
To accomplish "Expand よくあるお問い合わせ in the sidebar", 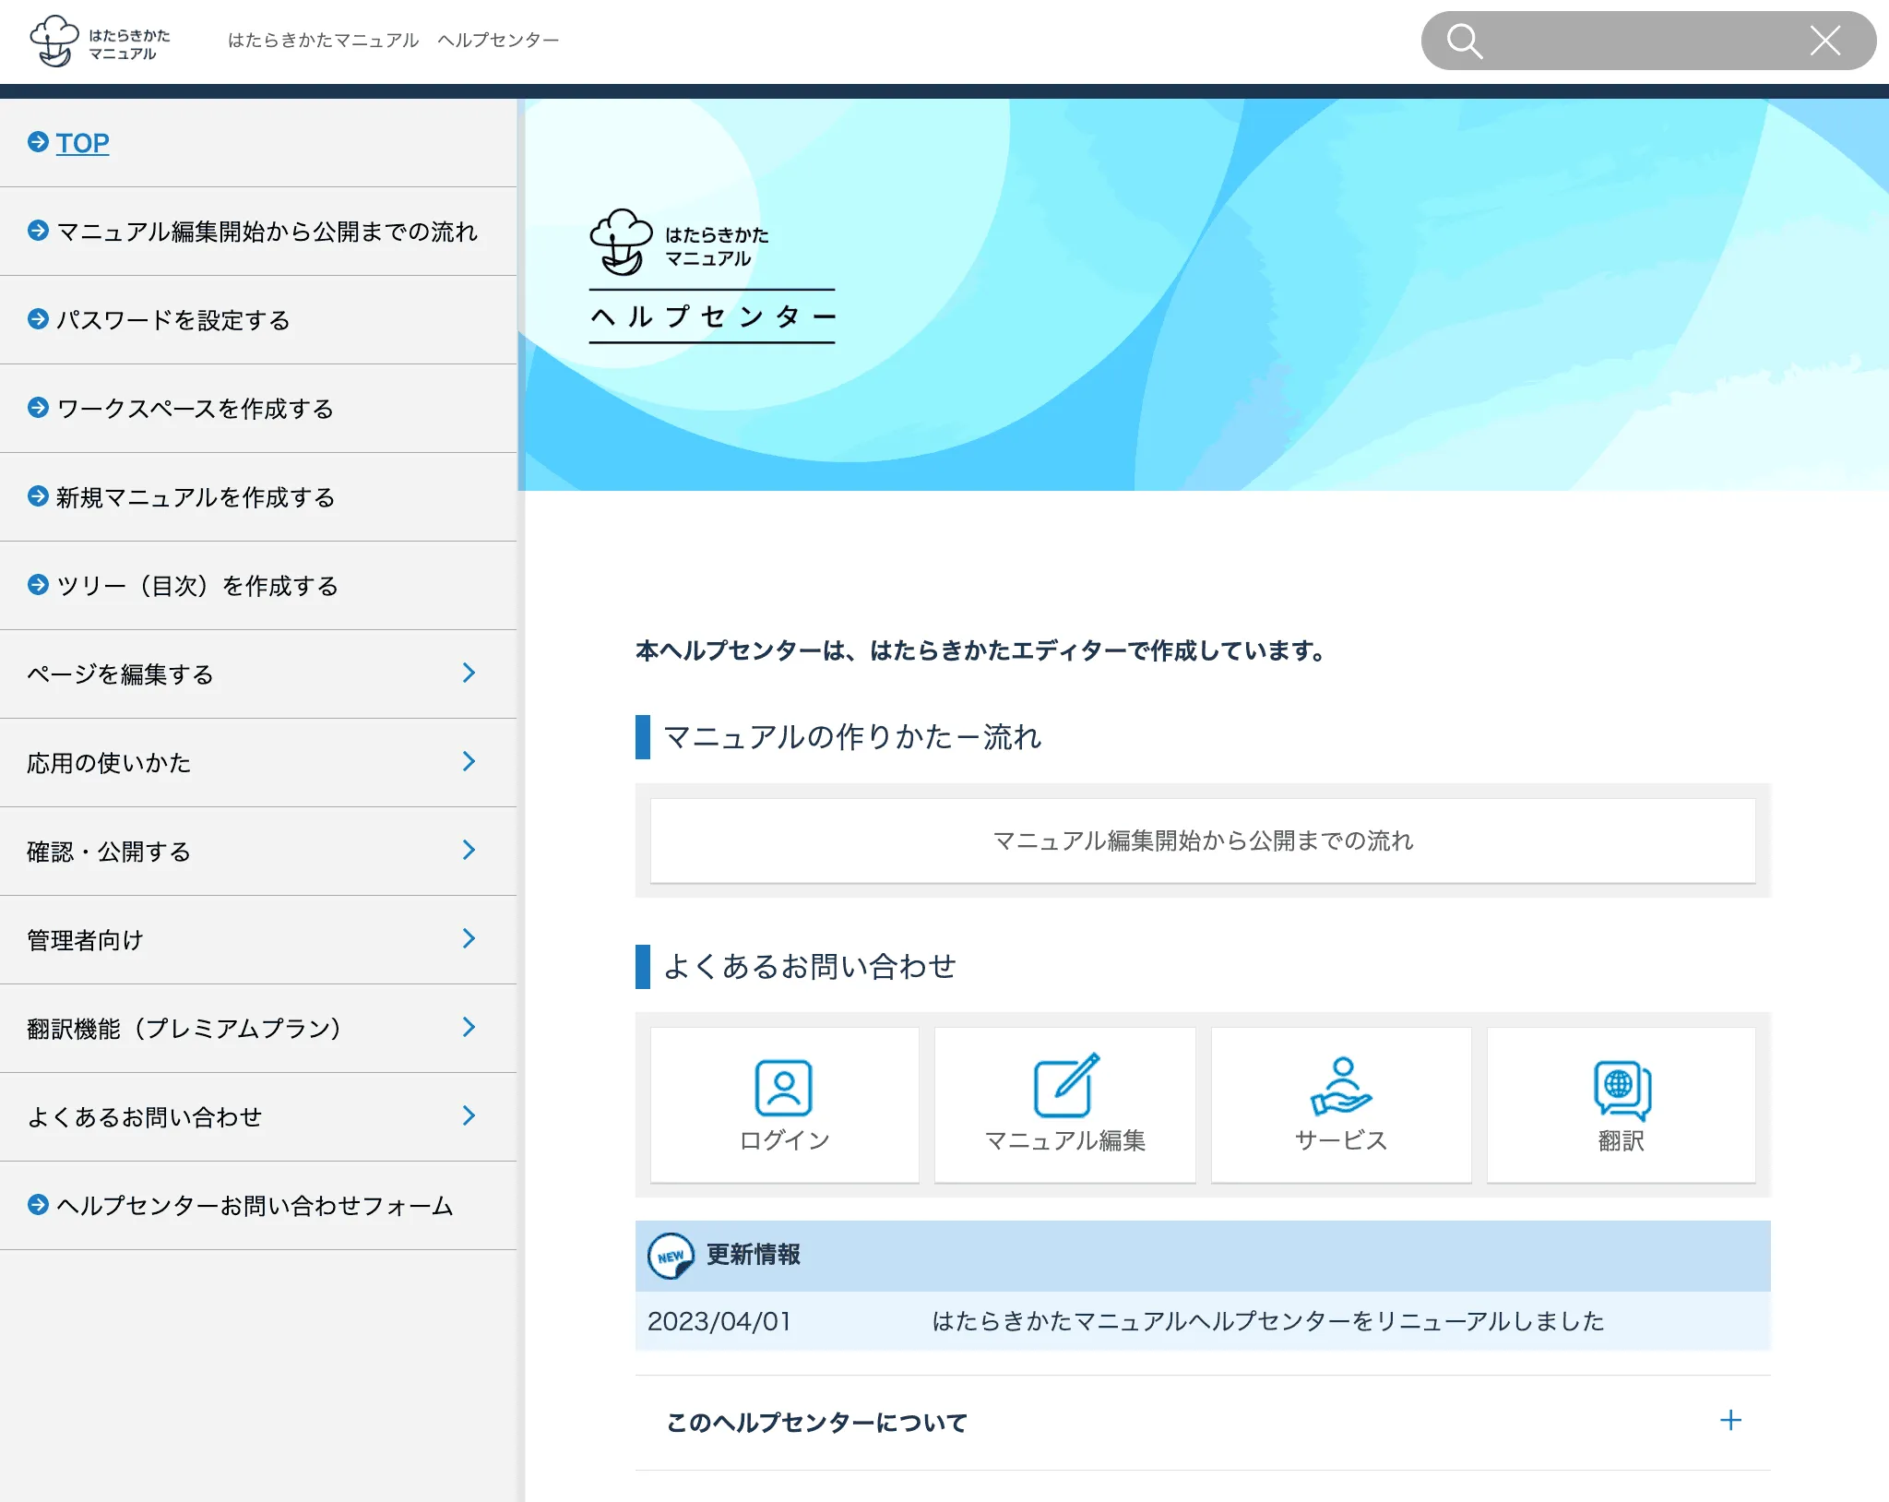I will click(x=469, y=1116).
